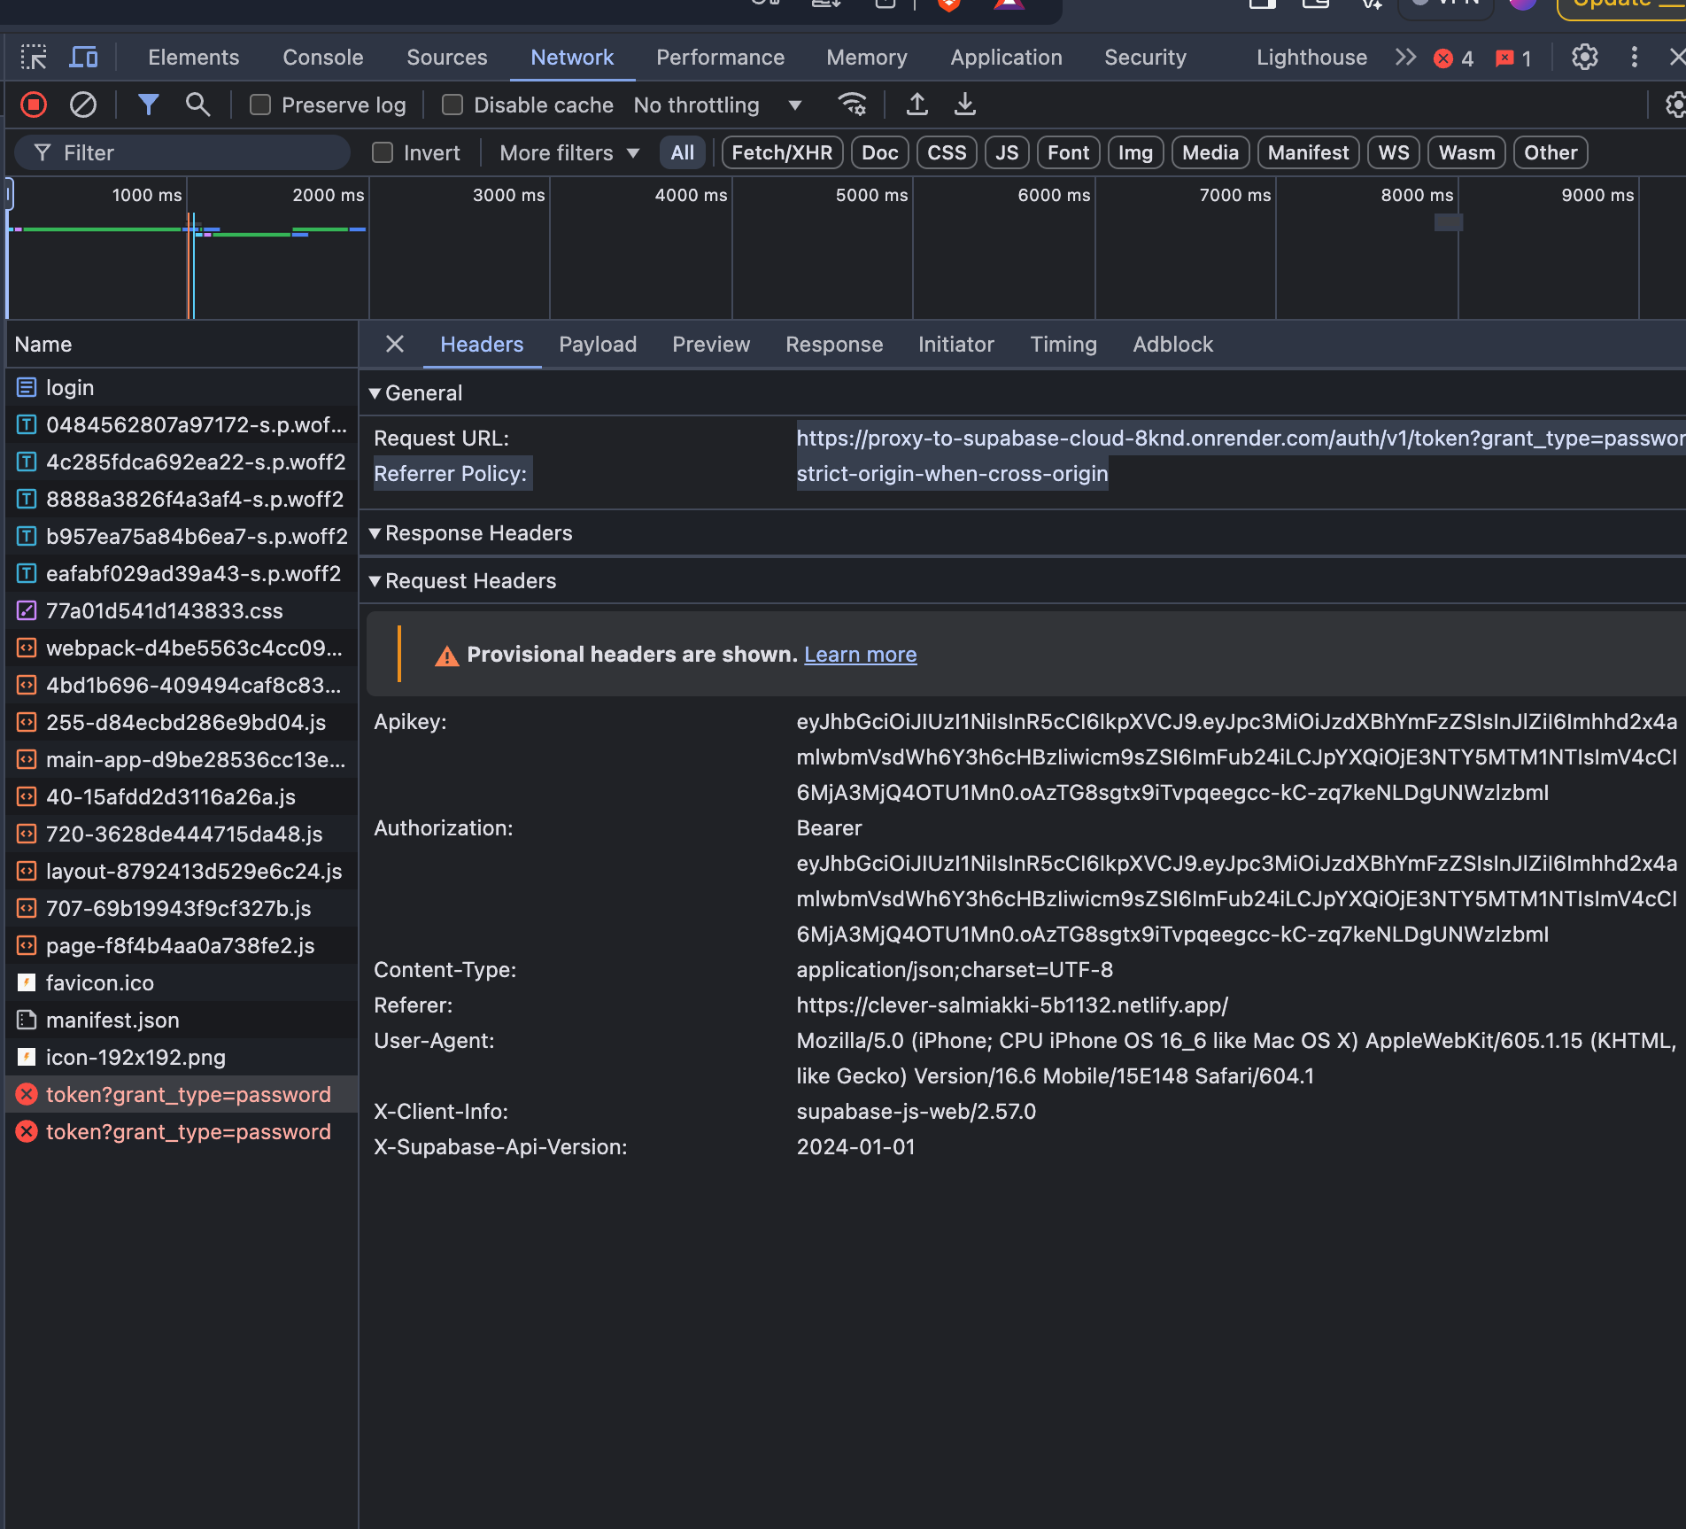Toggle device toolbar emulation

pos(84,58)
